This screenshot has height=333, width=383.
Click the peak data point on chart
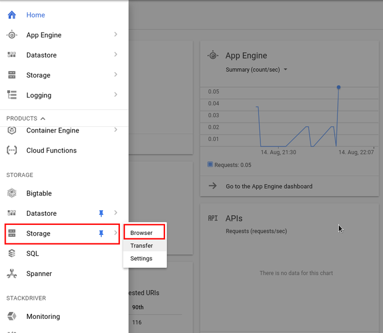pyautogui.click(x=339, y=87)
